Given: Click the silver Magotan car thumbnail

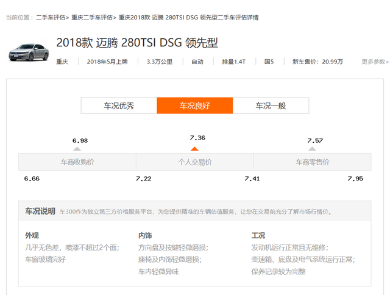Looking at the screenshot, I should pos(29,52).
